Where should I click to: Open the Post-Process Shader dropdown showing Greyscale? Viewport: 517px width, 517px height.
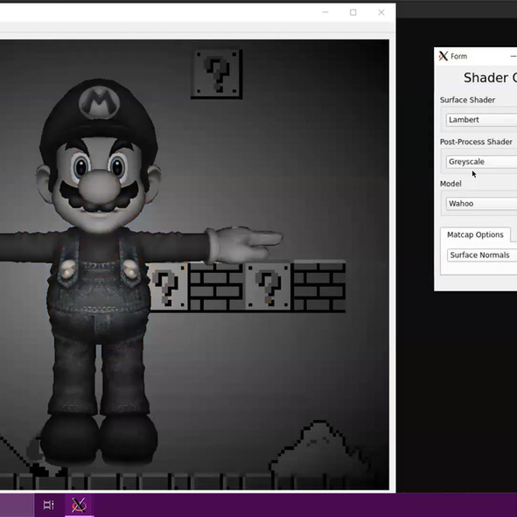tap(481, 162)
